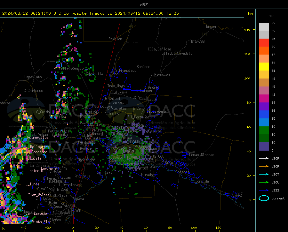This screenshot has width=288, height=232.
Task: Click the 'Catitas' map label
Action: [x=182, y=172]
